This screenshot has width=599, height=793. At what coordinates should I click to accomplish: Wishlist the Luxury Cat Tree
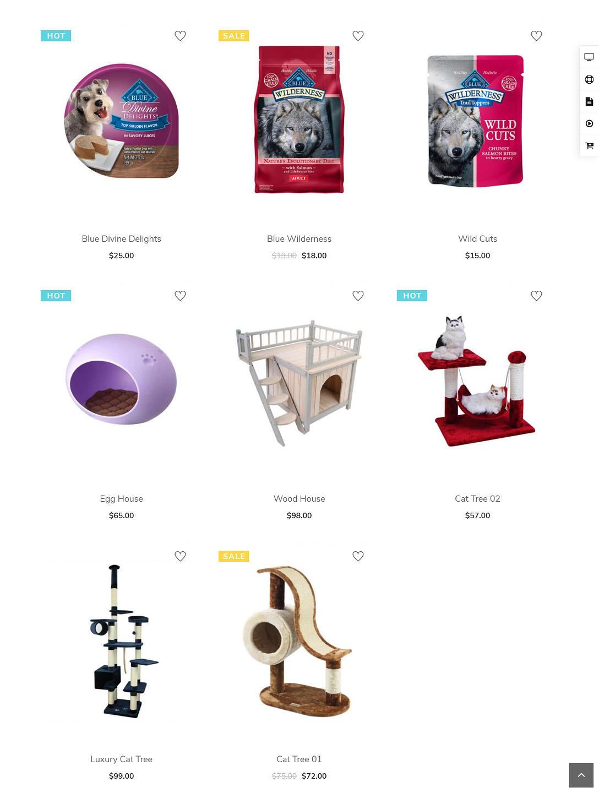pos(180,556)
